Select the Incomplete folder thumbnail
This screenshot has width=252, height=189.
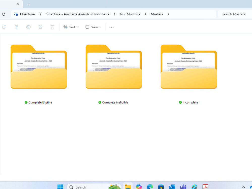coord(189,67)
